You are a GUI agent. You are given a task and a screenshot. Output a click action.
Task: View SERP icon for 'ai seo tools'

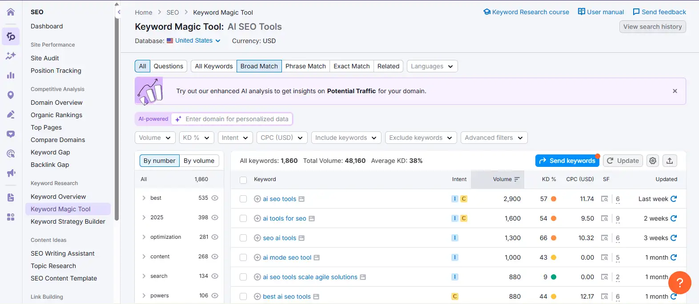605,199
